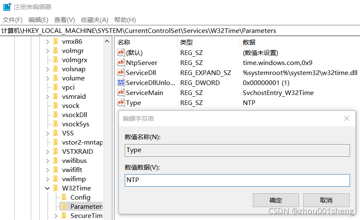Click the folder icon of vsock key
The width and height of the screenshot is (360, 220).
(55, 106)
